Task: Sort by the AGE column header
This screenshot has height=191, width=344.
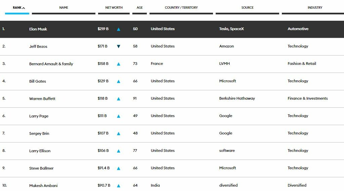Action: point(139,8)
